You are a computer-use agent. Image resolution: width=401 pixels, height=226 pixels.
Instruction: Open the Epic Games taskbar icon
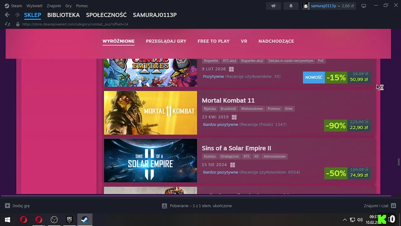(69, 220)
